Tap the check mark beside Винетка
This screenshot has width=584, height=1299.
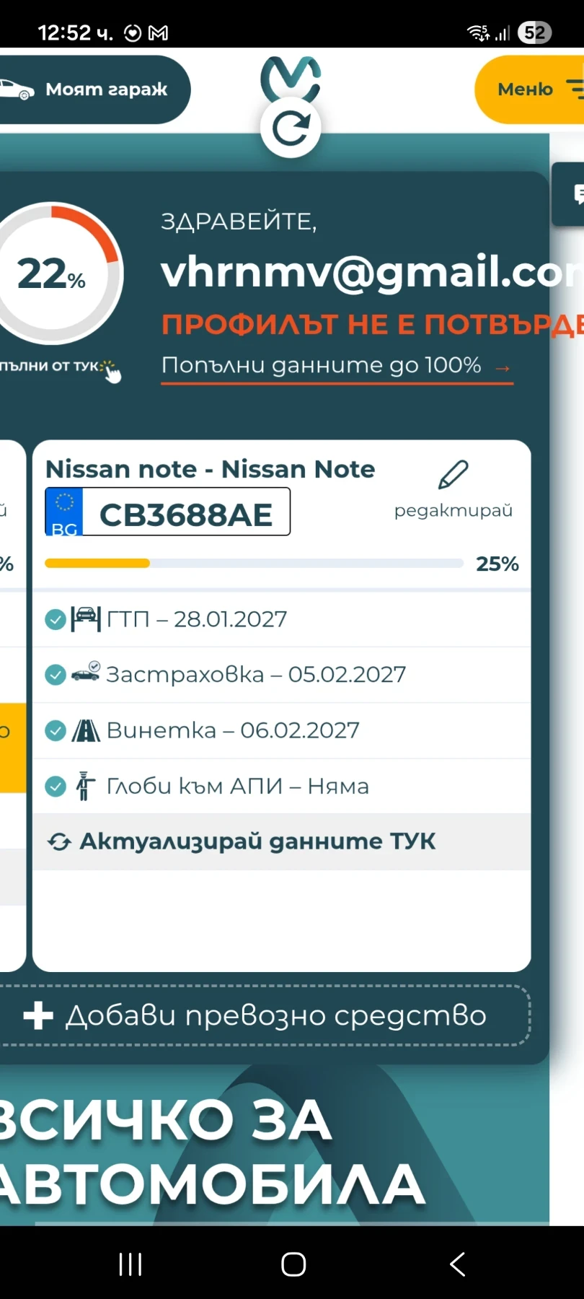coord(56,730)
